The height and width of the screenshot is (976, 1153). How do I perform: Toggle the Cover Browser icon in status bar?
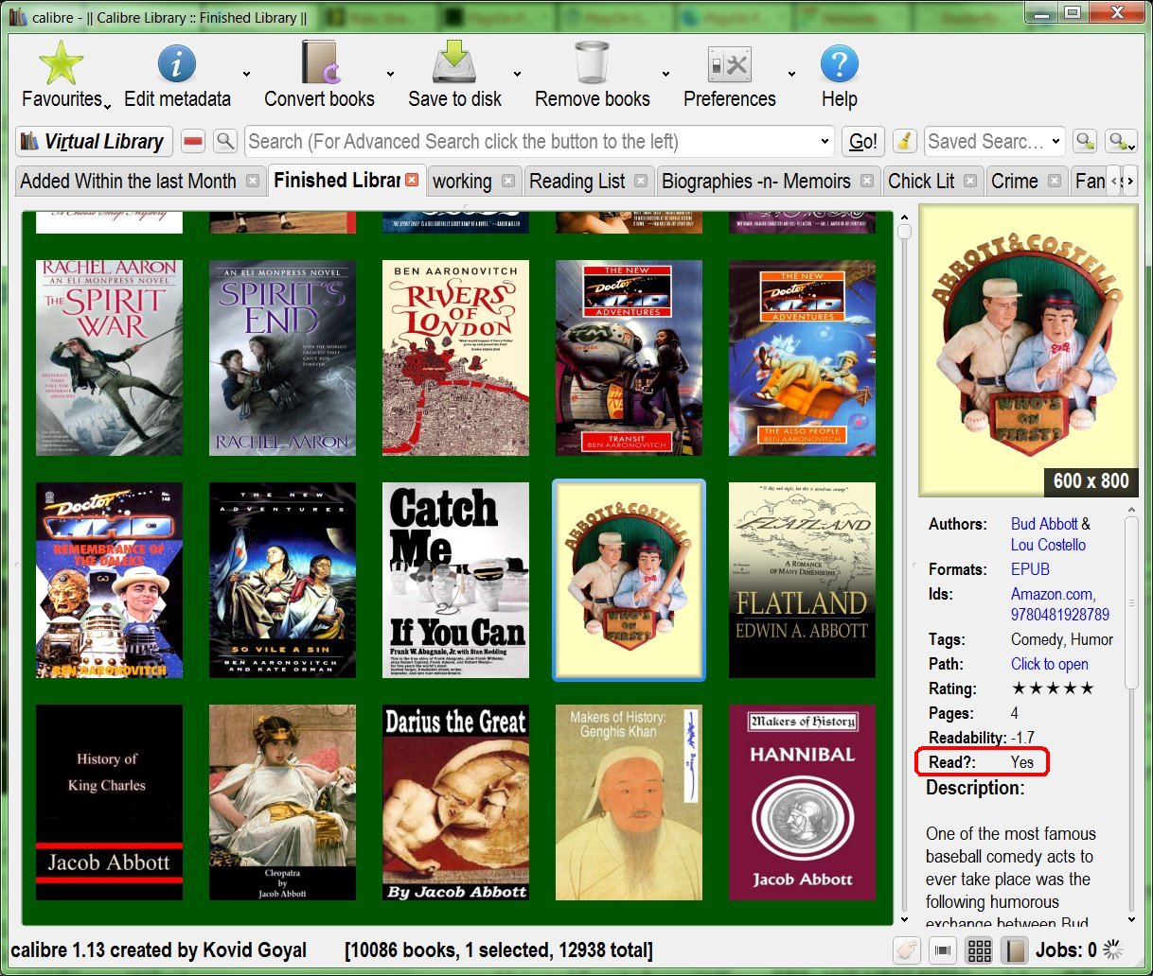pyautogui.click(x=943, y=950)
